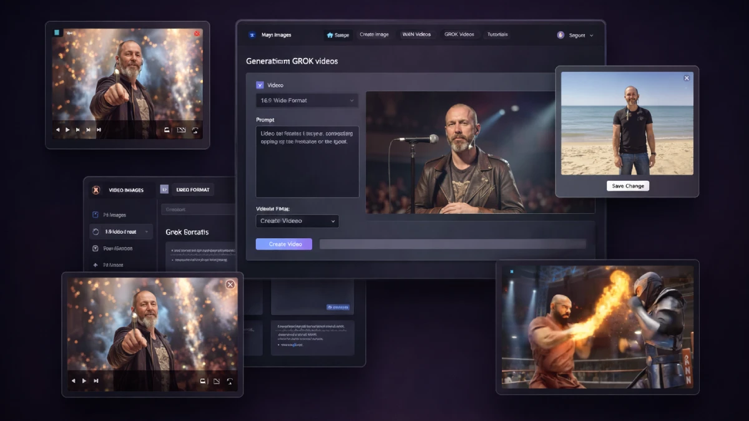Expand the account dropdown chevron in header
Image resolution: width=749 pixels, height=421 pixels.
(x=591, y=36)
